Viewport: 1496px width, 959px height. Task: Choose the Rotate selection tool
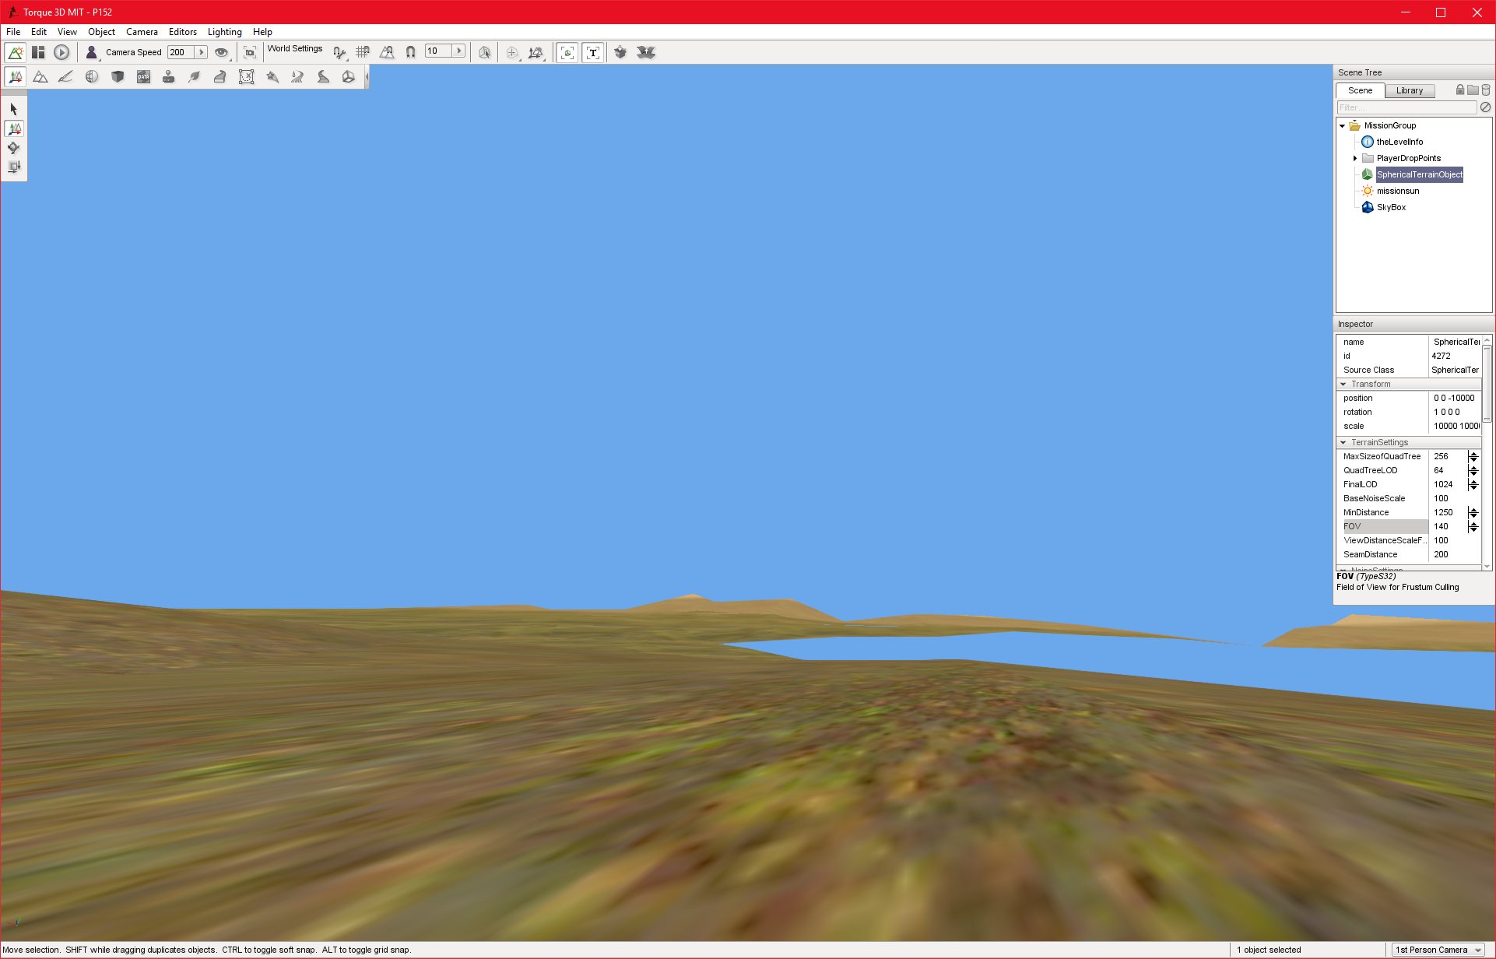14,147
